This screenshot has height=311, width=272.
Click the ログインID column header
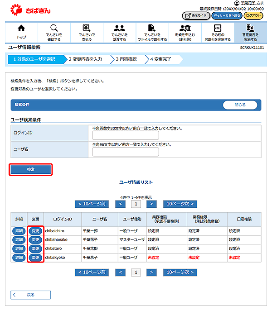click(63, 220)
